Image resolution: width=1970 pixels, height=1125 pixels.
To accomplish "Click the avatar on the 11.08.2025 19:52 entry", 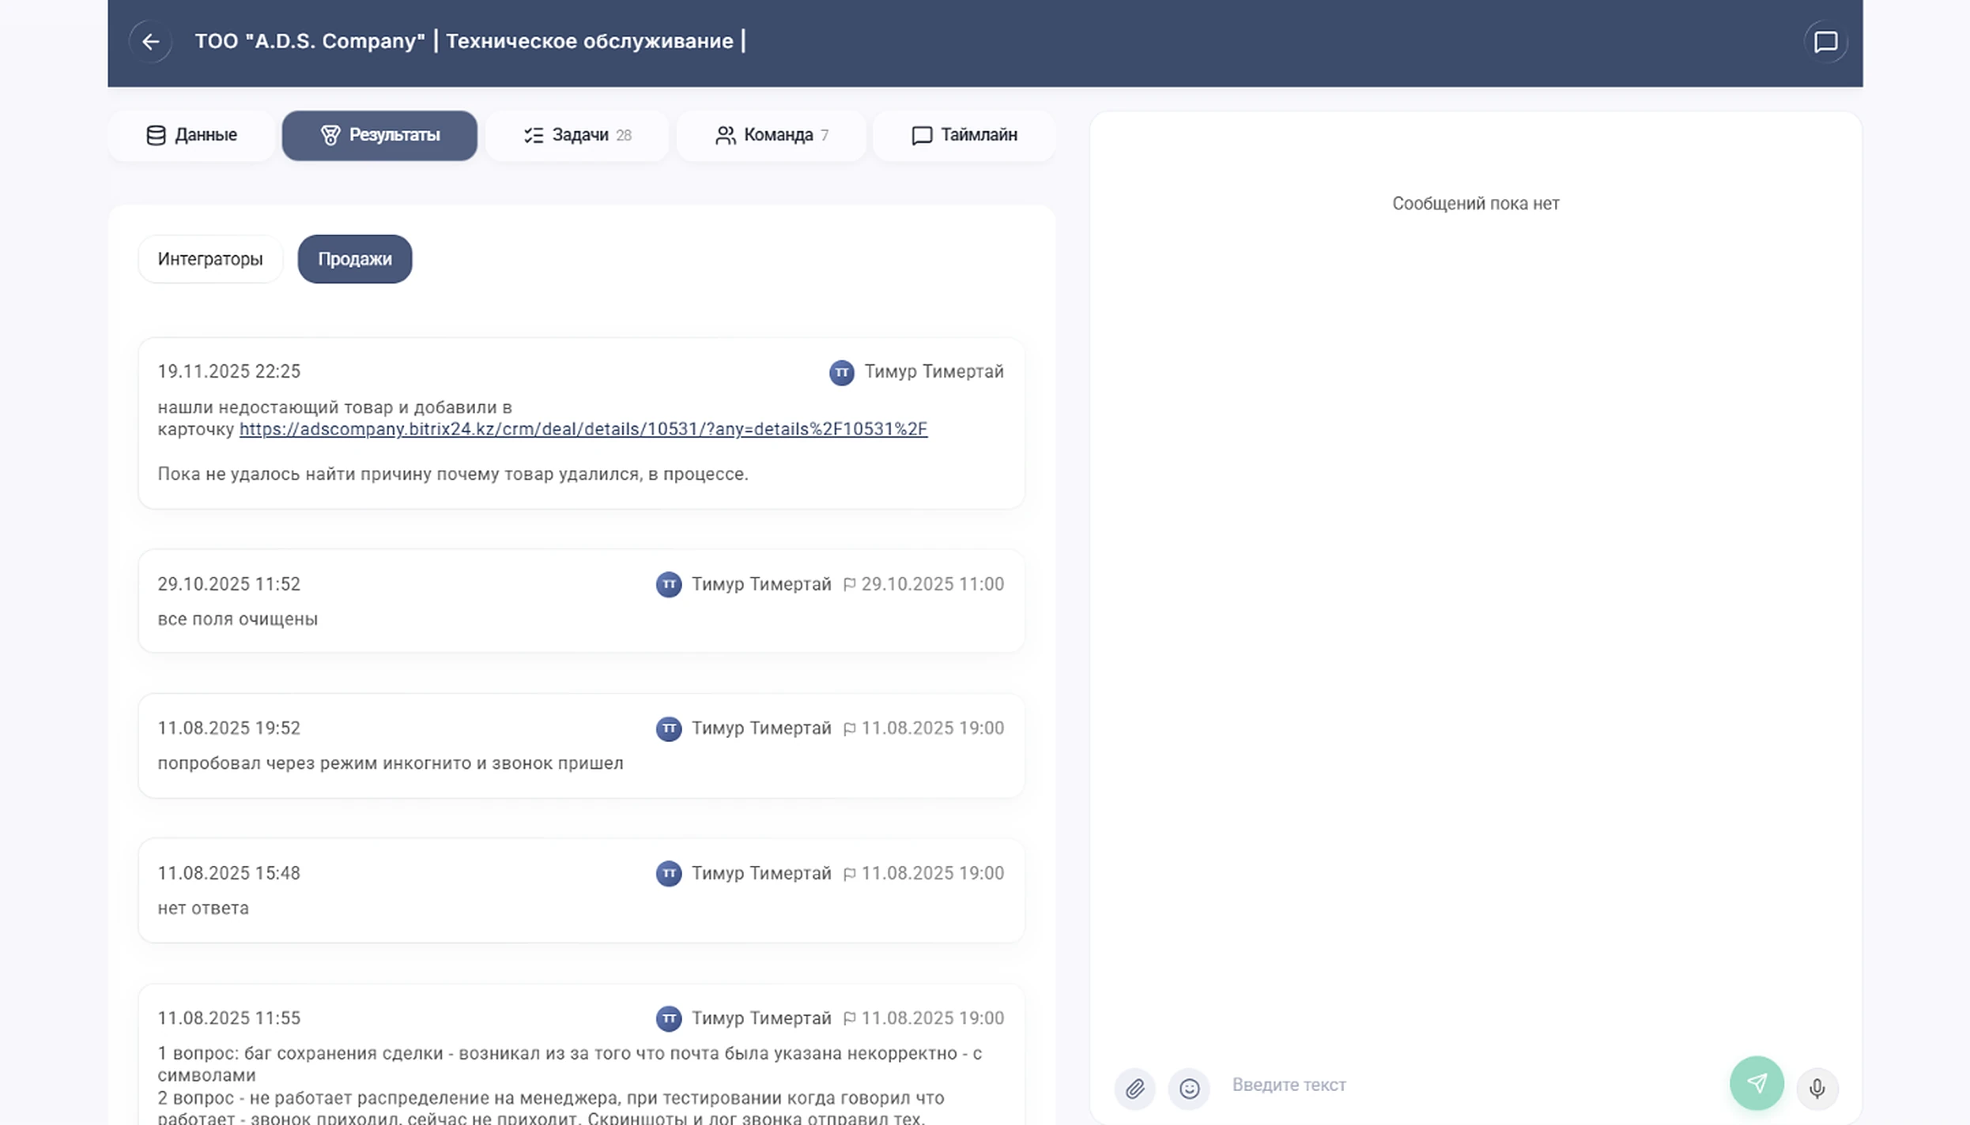I will 669,728.
